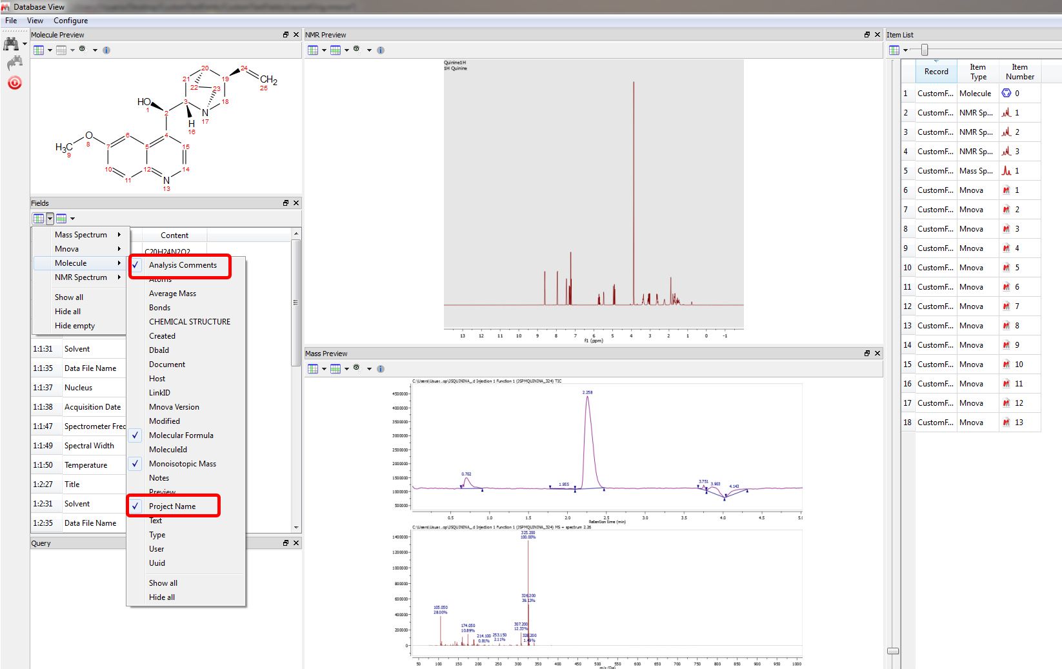This screenshot has width=1062, height=669.
Task: Click Mnova icon in row 6
Action: click(1006, 190)
